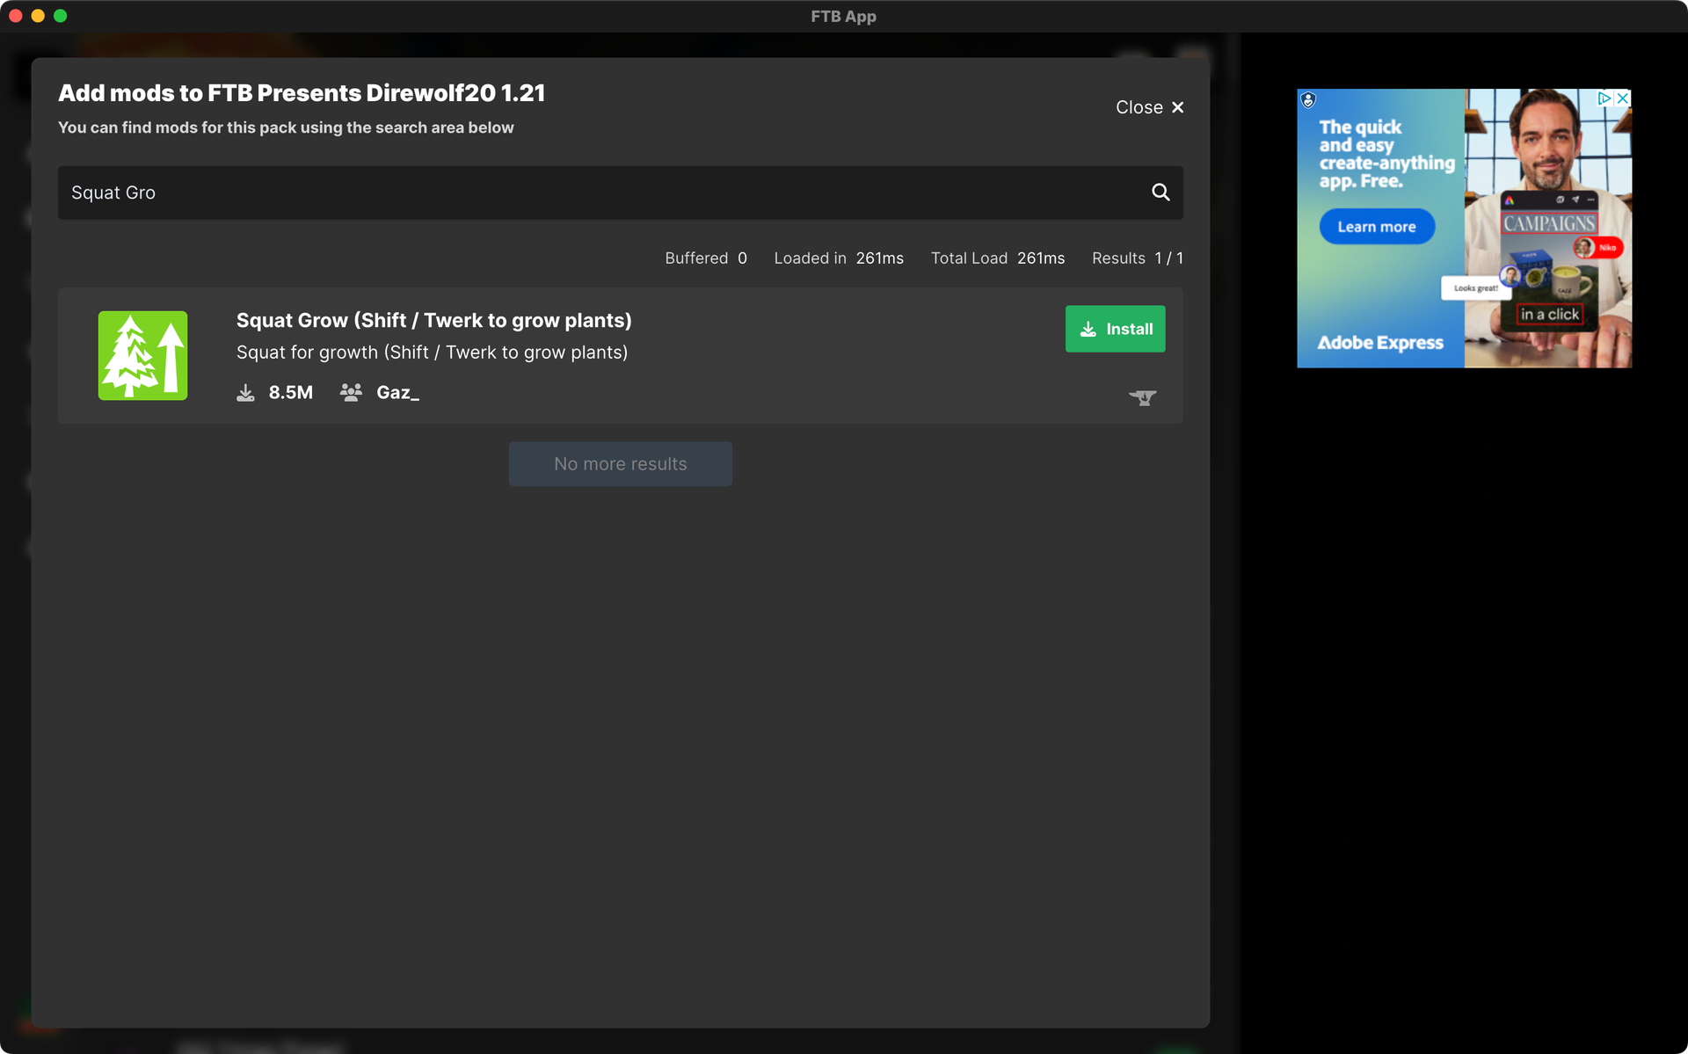Click the green tree icon for Squat Grow

tap(142, 355)
